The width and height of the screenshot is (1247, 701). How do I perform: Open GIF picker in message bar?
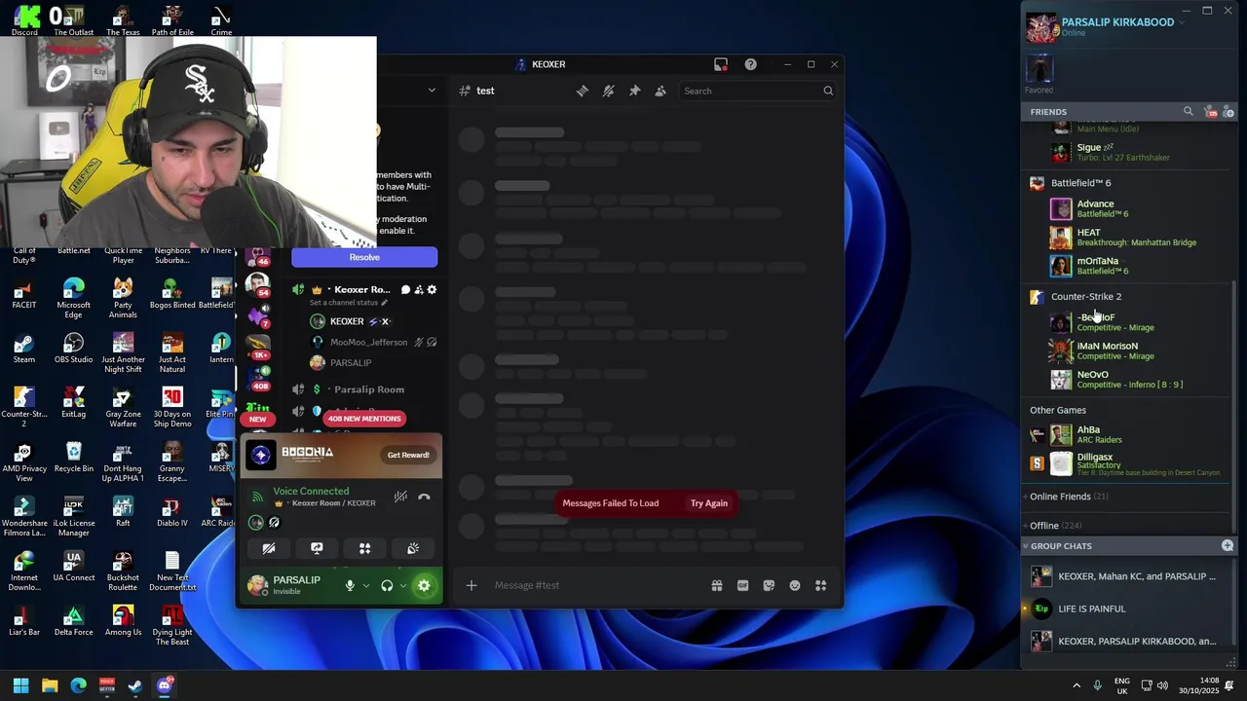click(x=743, y=585)
